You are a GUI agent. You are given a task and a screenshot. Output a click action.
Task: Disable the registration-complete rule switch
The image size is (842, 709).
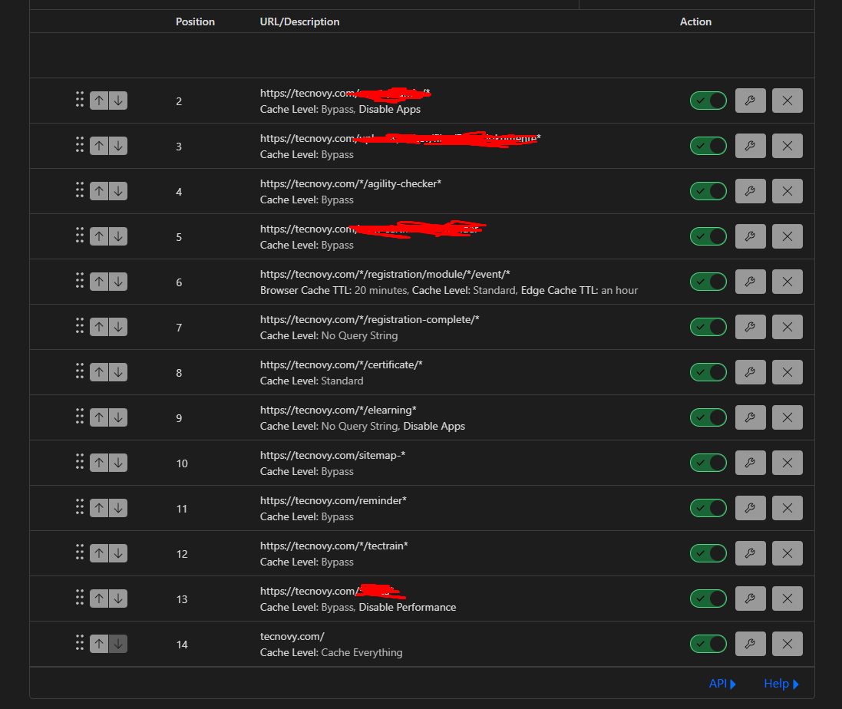point(708,327)
